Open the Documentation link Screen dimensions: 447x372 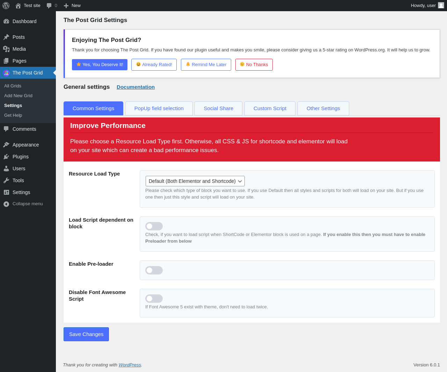click(135, 87)
